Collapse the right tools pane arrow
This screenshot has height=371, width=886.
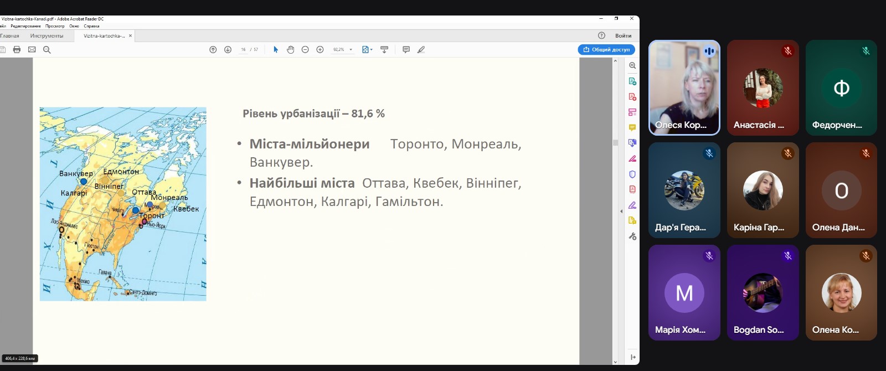point(621,211)
